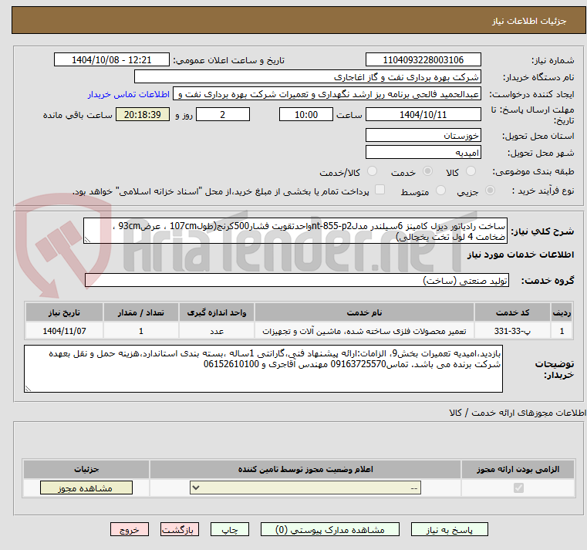The image size is (587, 550).
Task: Click the تاریخ نیاز column header
Action: coord(64,312)
